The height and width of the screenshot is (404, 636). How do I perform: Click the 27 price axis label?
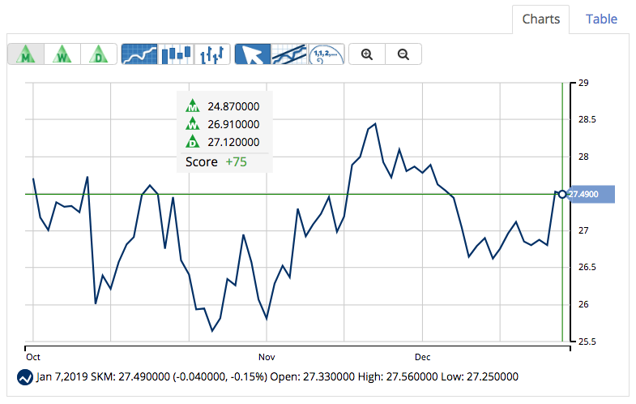[x=583, y=230]
